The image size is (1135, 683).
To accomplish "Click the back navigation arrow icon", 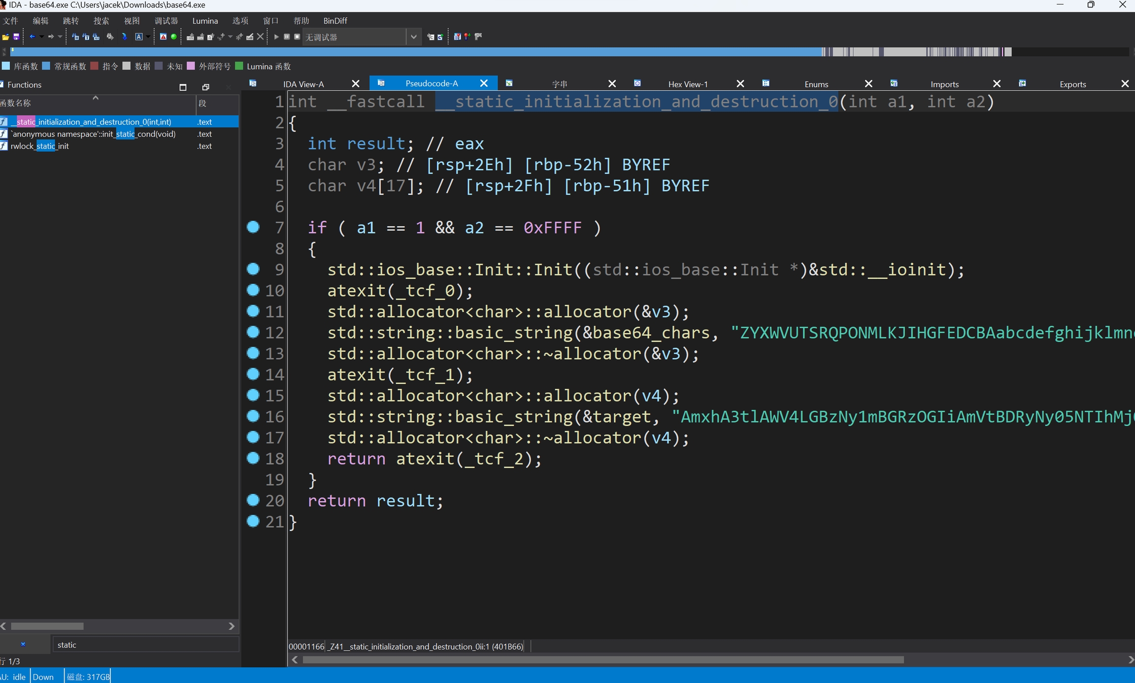I will click(x=32, y=37).
